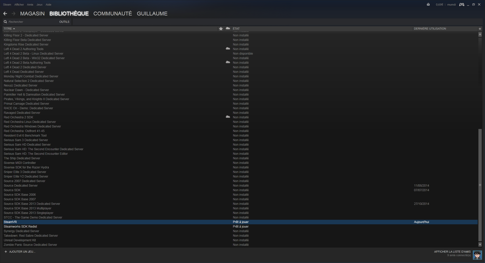This screenshot has width=485, height=263.
Task: Open the friend avatar thumbnail
Action: tap(477, 255)
